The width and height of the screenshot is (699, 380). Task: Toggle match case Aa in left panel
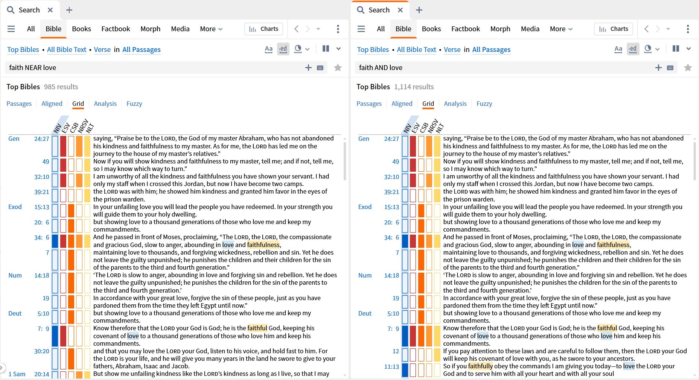click(x=268, y=49)
